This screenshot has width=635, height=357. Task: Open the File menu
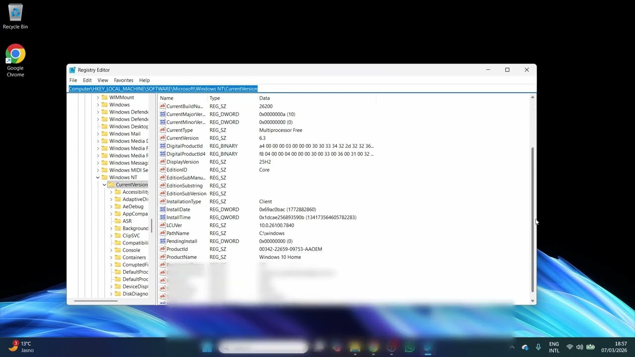(x=73, y=80)
